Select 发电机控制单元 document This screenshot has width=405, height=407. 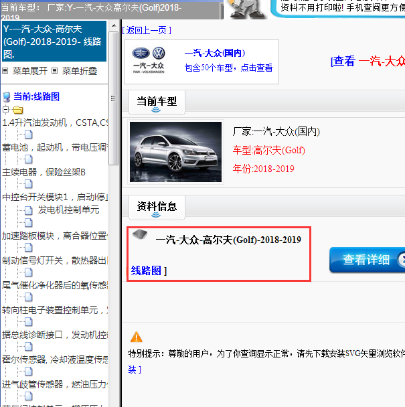68,210
